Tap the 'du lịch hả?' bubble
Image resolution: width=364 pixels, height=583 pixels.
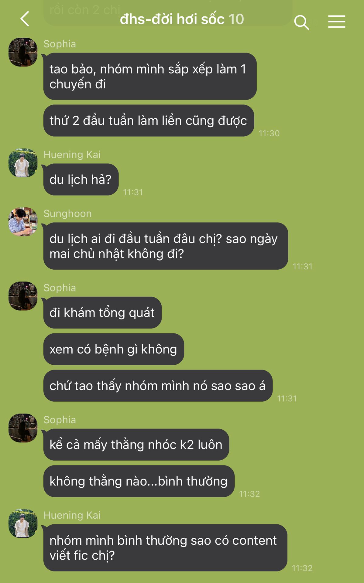81,179
